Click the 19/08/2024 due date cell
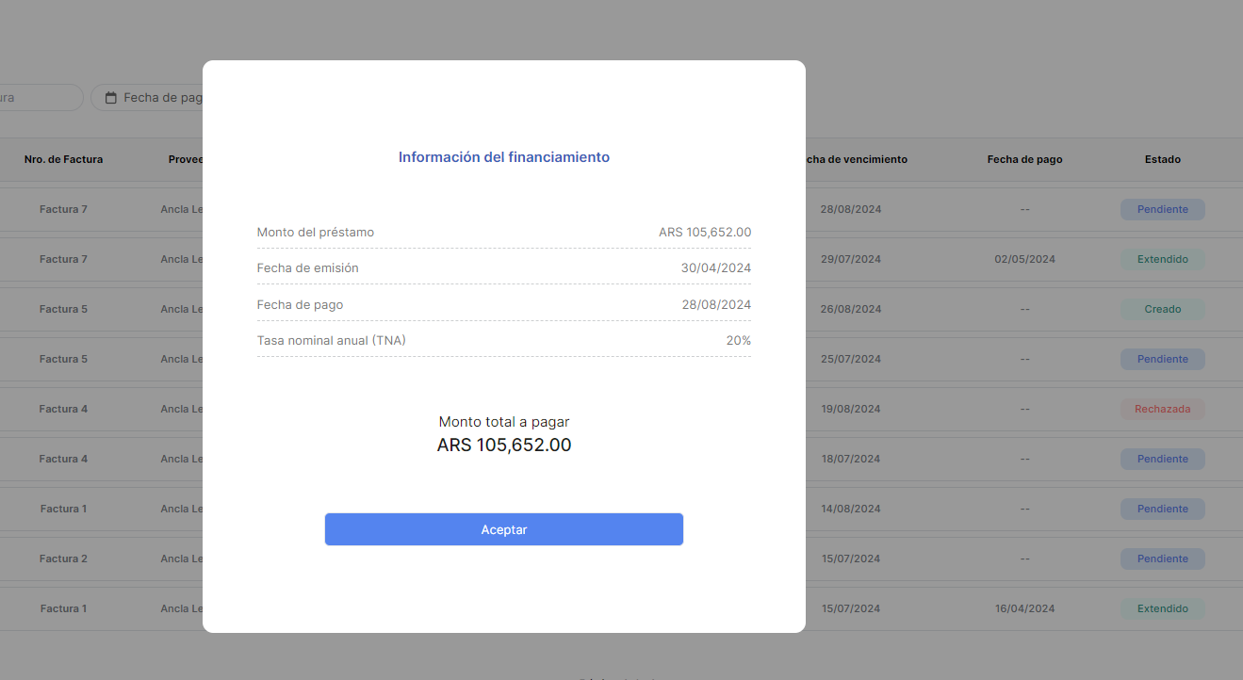Viewport: 1243px width, 680px height. point(850,409)
